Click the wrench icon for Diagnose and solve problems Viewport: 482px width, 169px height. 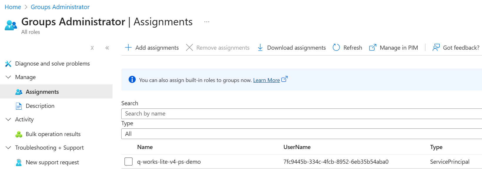click(x=8, y=63)
